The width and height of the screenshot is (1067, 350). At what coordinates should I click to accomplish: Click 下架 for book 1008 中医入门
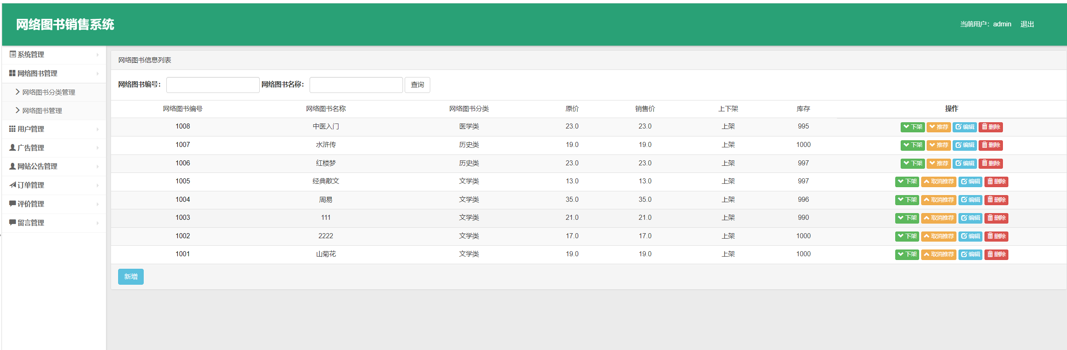coord(912,127)
